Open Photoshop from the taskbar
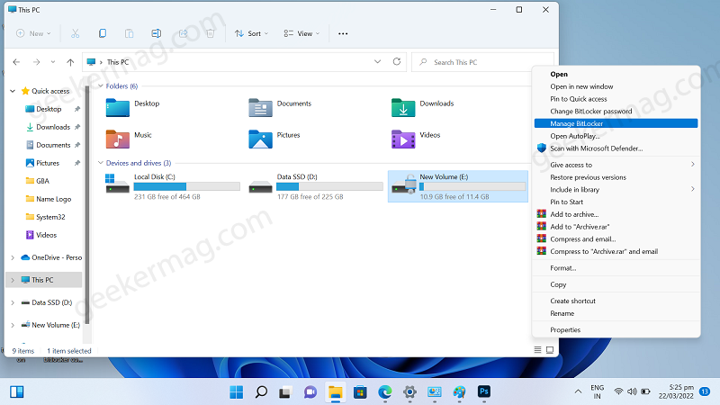Viewport: 720px width, 405px height. 484,391
